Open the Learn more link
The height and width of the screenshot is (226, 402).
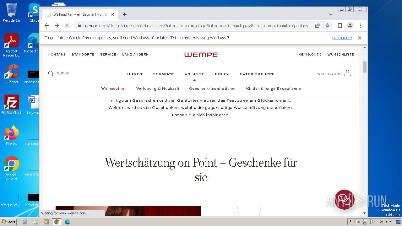342,38
